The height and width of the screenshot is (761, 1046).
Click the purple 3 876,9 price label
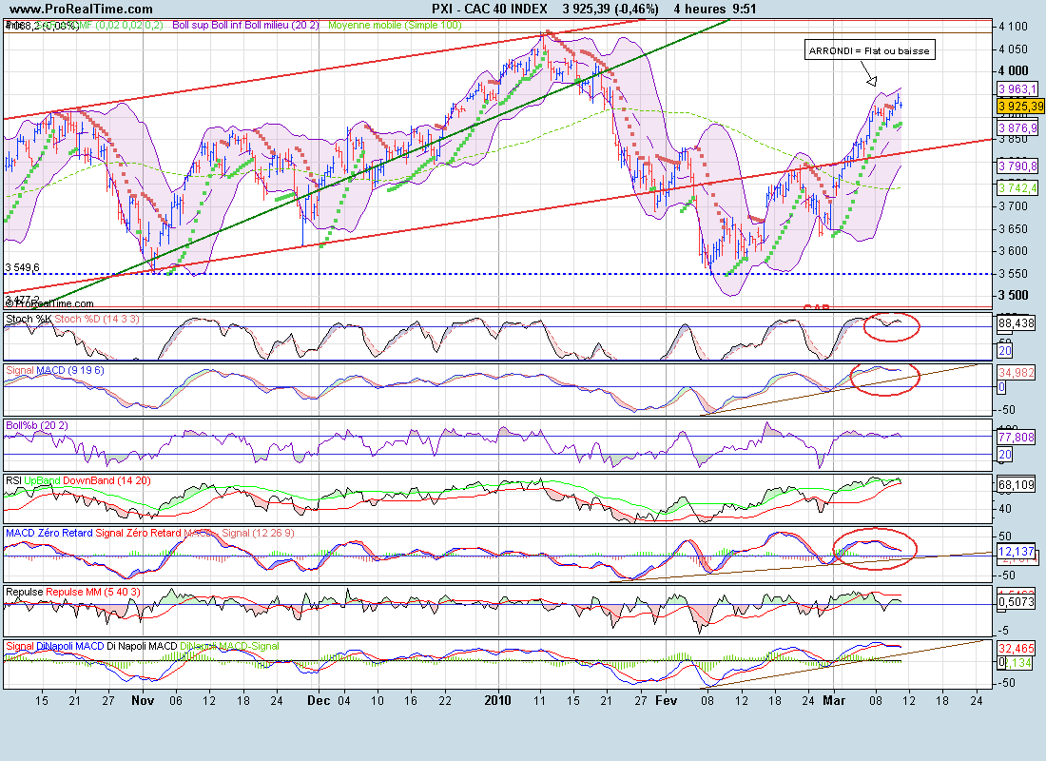click(1017, 128)
